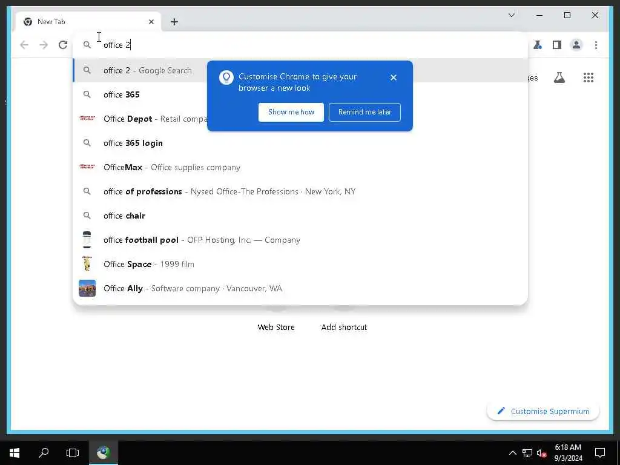The image size is (620, 465).
Task: Toggle the side panel icon
Action: (557, 45)
